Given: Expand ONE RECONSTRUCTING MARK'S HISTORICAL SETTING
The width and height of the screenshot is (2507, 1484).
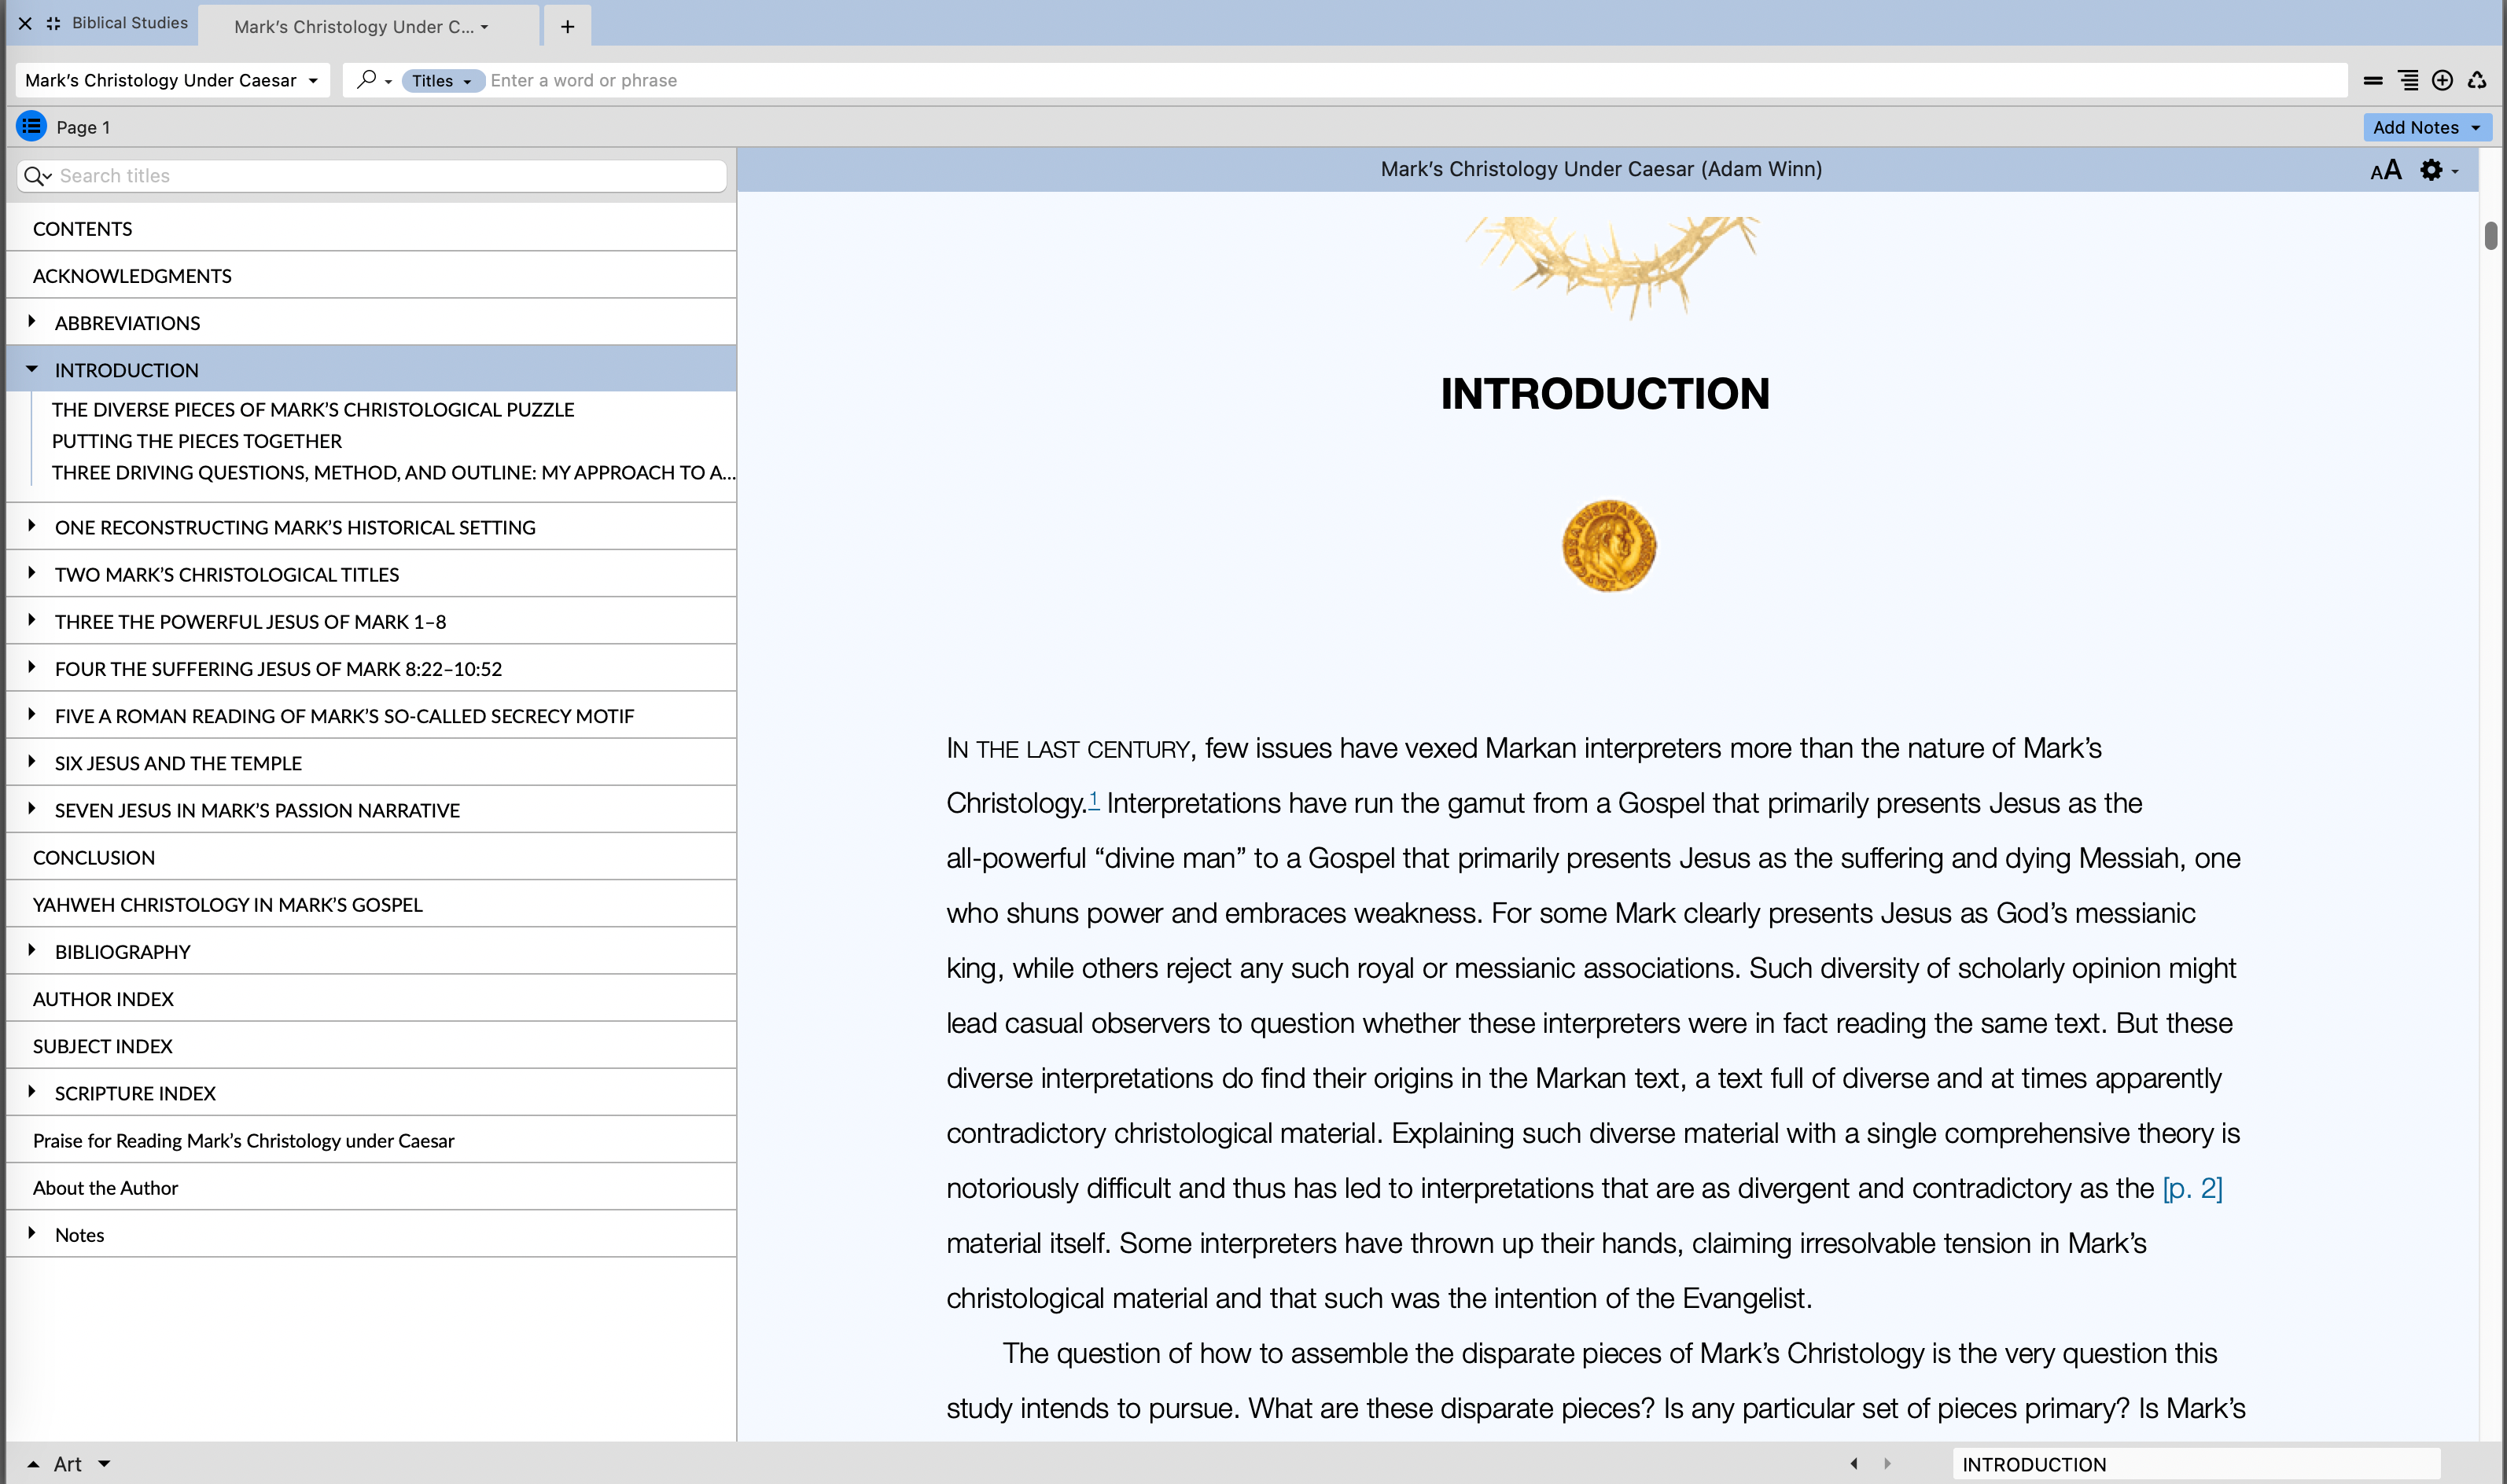Looking at the screenshot, I should [32, 526].
